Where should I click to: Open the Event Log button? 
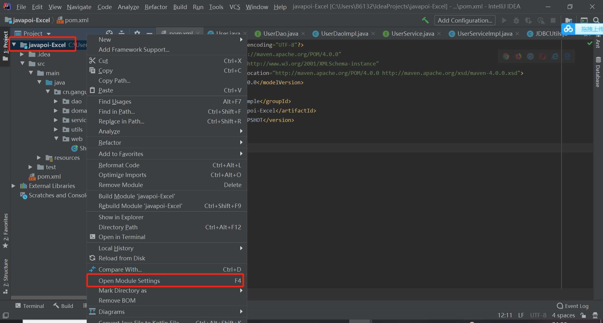coord(573,306)
